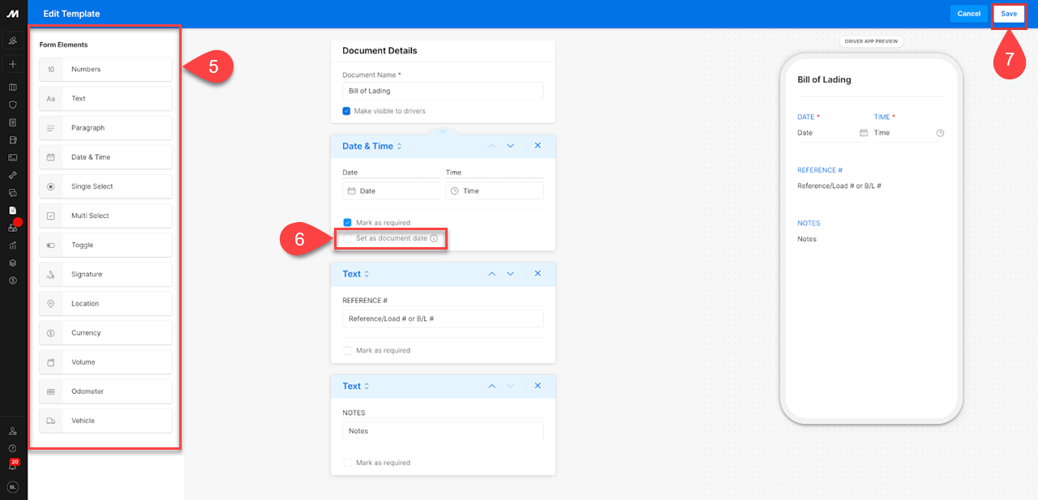Image resolution: width=1038 pixels, height=500 pixels.
Task: Click Notes field in driver app preview
Action: click(871, 239)
